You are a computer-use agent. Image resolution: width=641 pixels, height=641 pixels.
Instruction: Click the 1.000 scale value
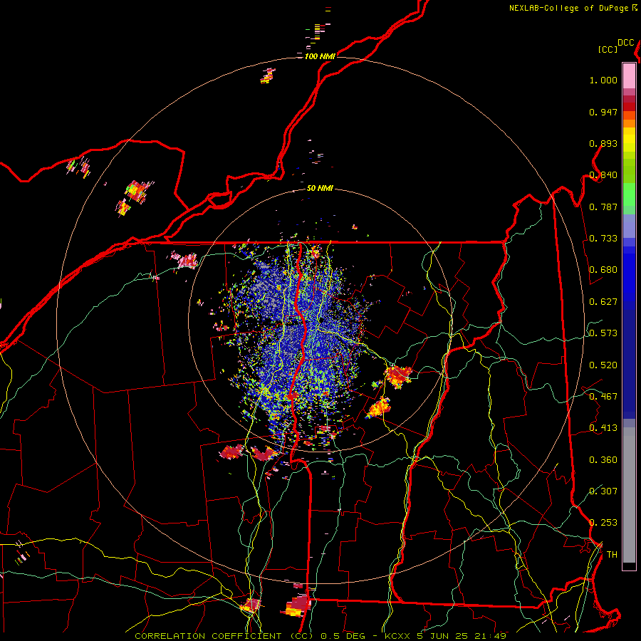603,80
